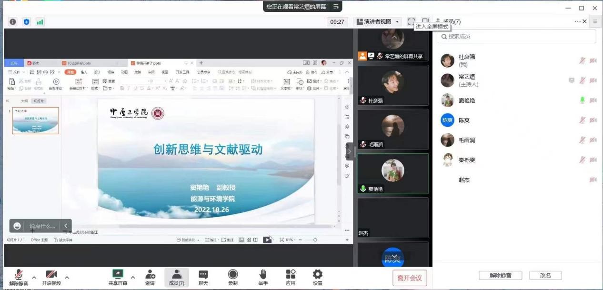Open the screen-sharing notice menu icon
603x290 pixels.
point(336,7)
